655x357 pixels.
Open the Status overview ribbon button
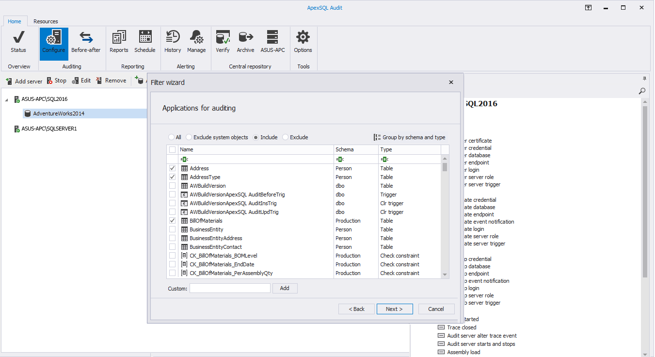(18, 42)
